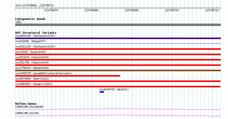Open variant nsv832681 (Wong2007) label

click(x=31, y=41)
